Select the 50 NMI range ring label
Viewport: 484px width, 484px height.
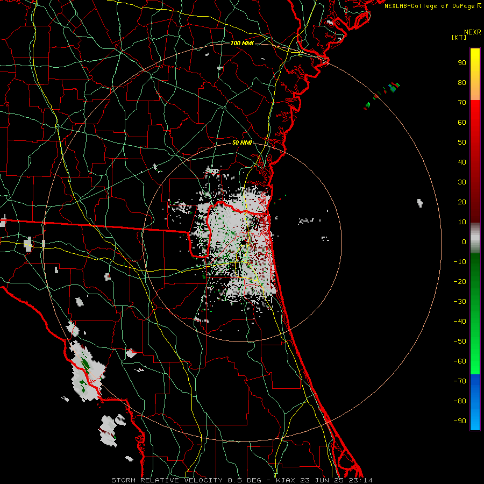coord(242,143)
